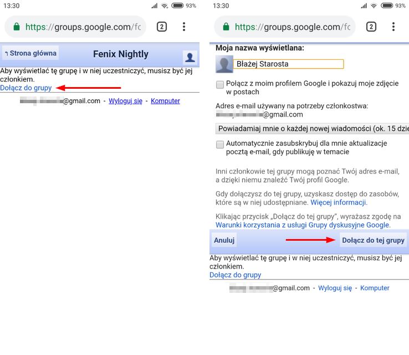Tap signal strength icon in left status bar
The width and height of the screenshot is (409, 355).
pos(155,6)
